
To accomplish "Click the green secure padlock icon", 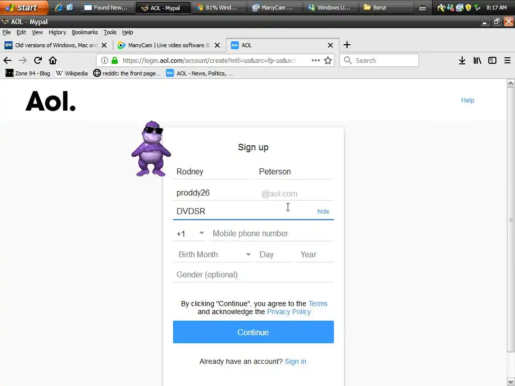I will 115,60.
